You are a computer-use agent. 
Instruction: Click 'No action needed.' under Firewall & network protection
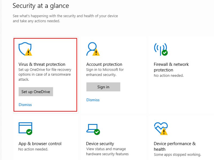(169, 76)
